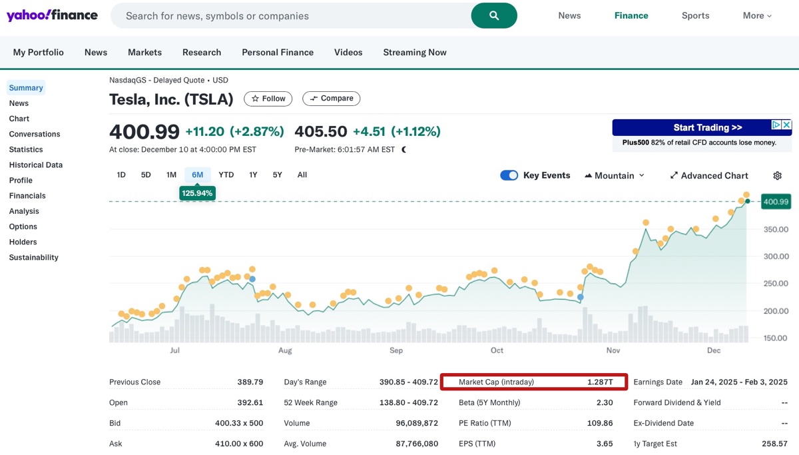
Task: Click the crescent moon pre-market indicator icon
Action: [x=403, y=149]
